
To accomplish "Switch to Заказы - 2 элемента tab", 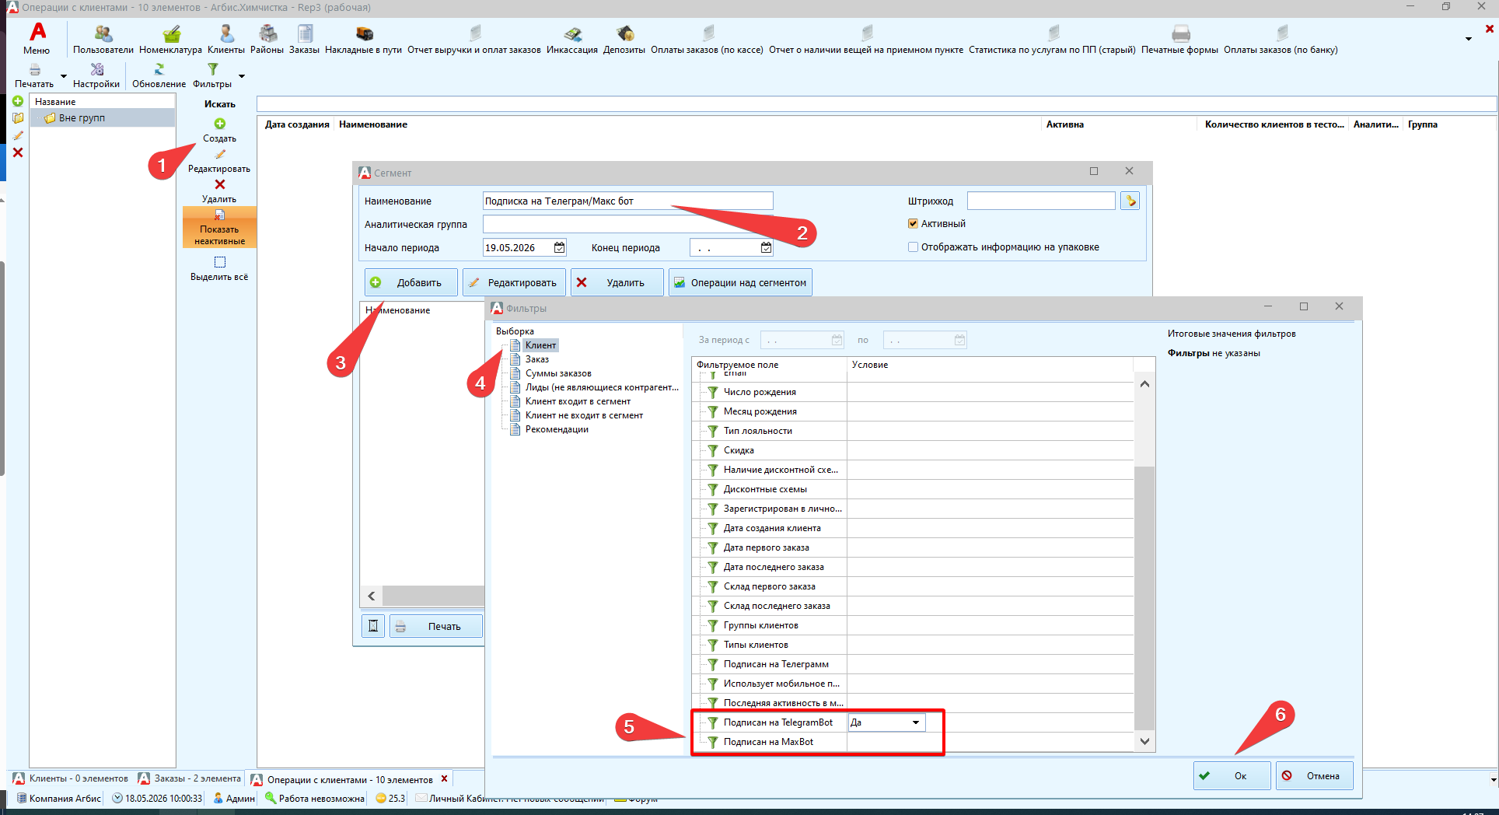I will coord(190,778).
